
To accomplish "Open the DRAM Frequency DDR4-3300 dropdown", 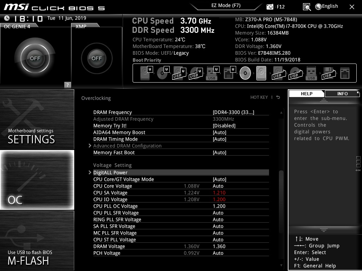I will coord(233,112).
